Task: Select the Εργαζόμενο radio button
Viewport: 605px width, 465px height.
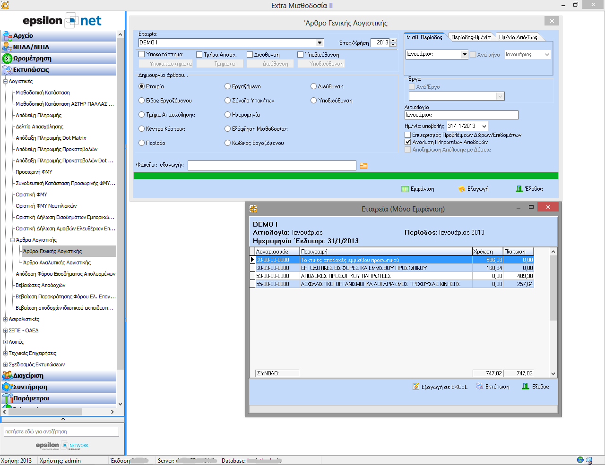Action: [228, 86]
